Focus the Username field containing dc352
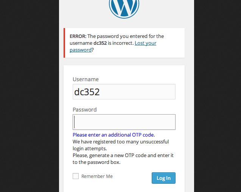Viewport: 241px width, 192px height. 124,92
